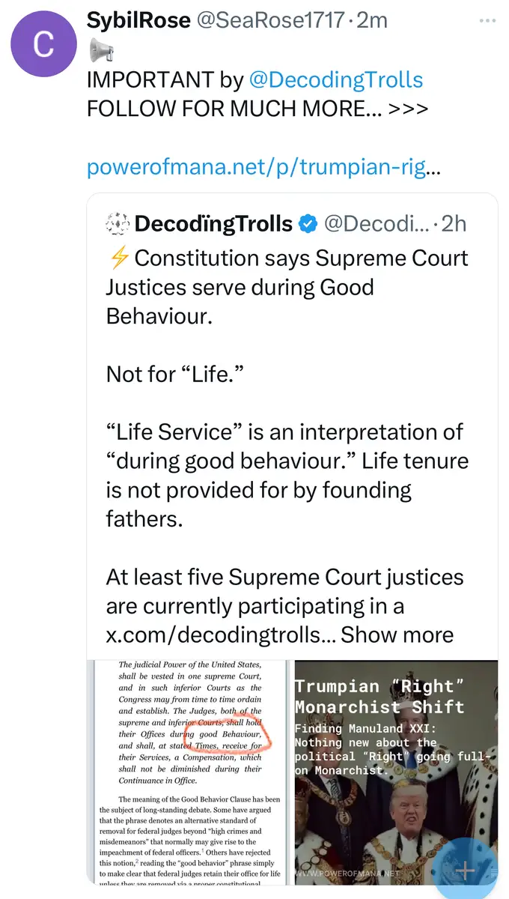Visit the @SeaRose1717 handle
This screenshot has height=899, width=509.
[270, 20]
